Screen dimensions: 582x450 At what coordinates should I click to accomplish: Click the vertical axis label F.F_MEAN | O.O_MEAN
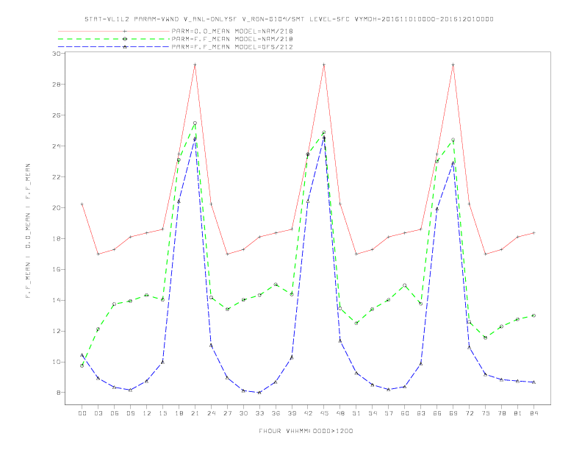[x=28, y=231]
